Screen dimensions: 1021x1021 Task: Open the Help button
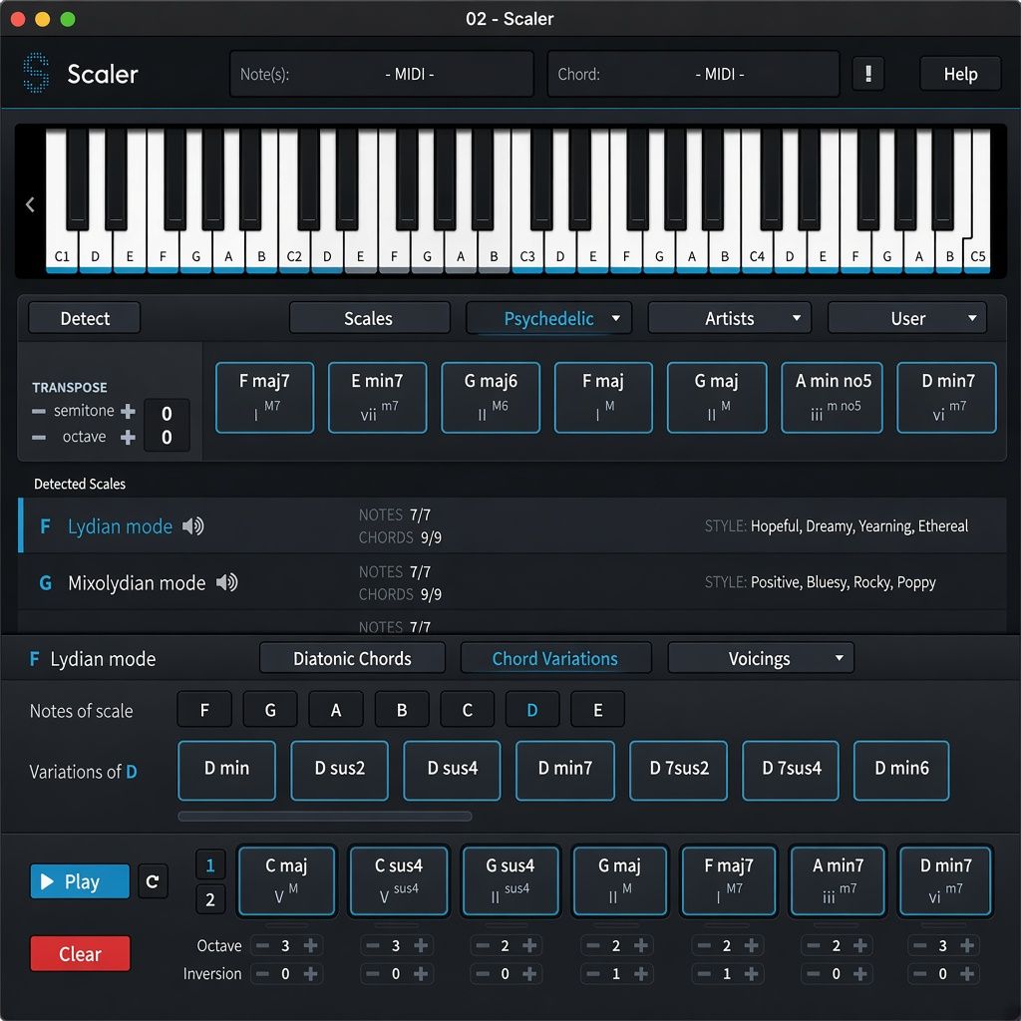[960, 74]
